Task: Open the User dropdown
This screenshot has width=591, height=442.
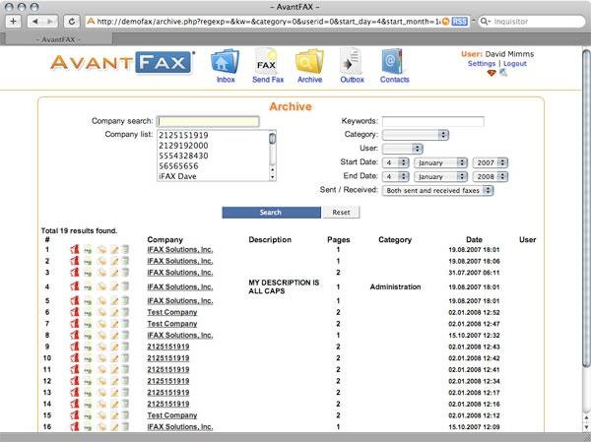Action: (402, 149)
